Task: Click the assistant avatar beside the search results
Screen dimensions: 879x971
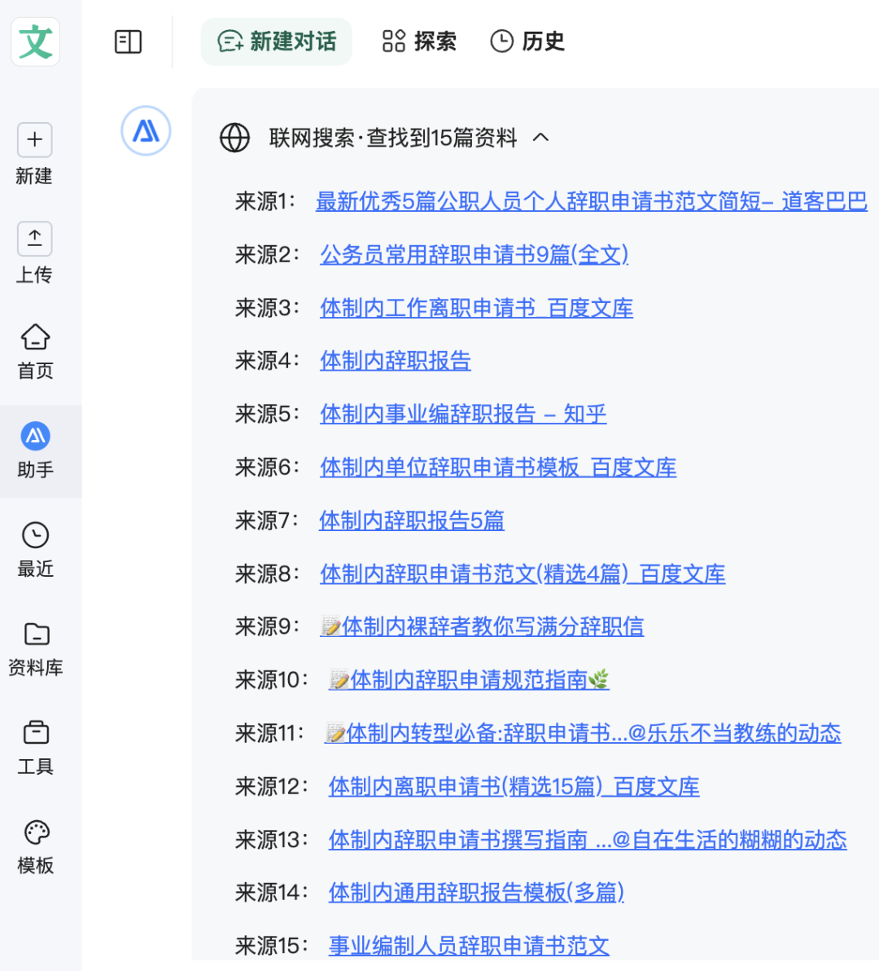Action: pos(146,130)
